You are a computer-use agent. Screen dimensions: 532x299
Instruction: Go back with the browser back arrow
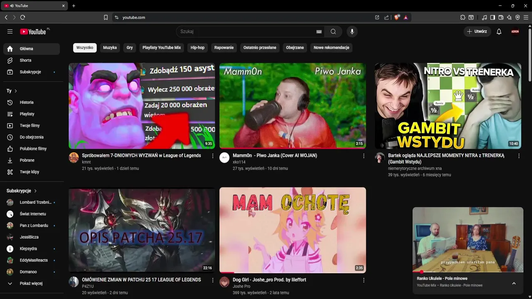6,17
